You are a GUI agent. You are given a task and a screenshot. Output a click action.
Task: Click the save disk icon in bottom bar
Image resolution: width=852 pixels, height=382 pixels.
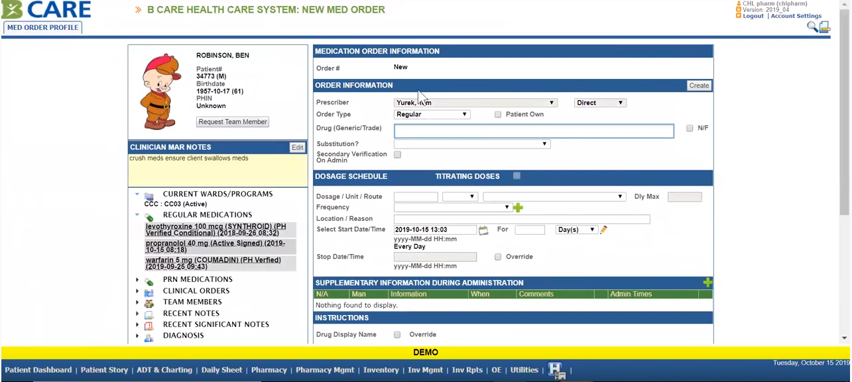click(x=556, y=371)
